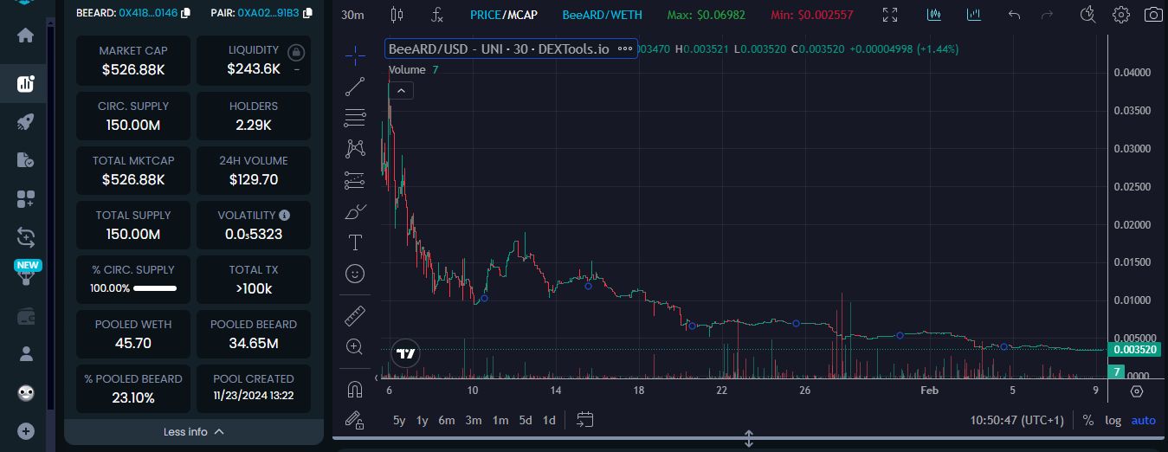Image resolution: width=1168 pixels, height=452 pixels.
Task: Select the 5d time range
Action: [526, 420]
